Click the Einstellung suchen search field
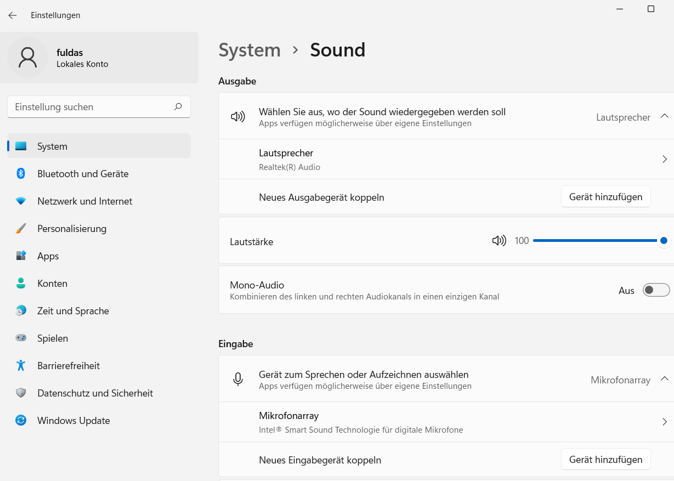Image resolution: width=674 pixels, height=481 pixels. coord(90,107)
